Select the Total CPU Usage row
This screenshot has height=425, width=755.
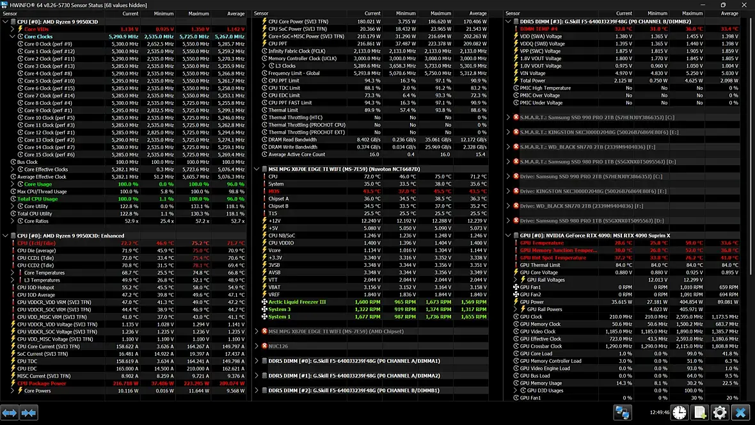coord(124,199)
